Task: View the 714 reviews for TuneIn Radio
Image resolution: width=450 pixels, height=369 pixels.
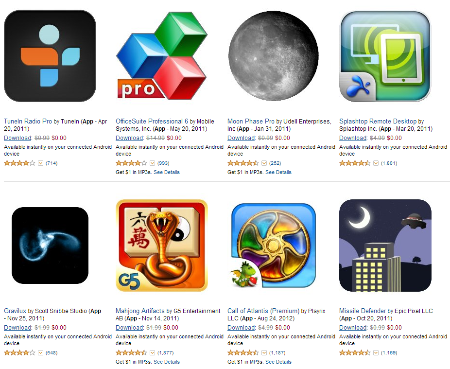Action: 52,163
